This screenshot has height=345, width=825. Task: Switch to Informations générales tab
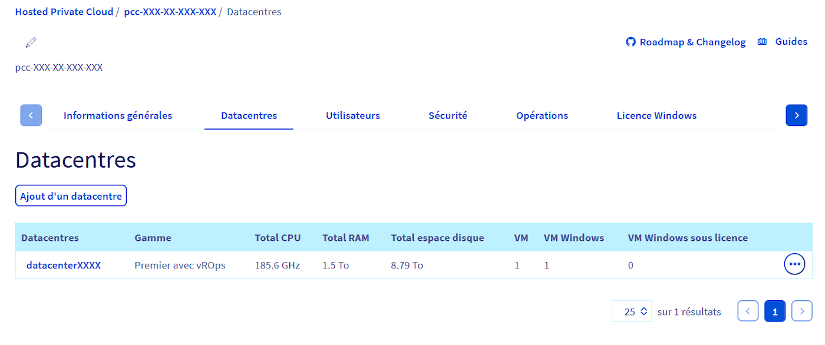point(118,115)
